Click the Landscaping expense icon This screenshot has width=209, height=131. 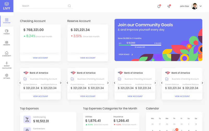[x=27, y=119]
